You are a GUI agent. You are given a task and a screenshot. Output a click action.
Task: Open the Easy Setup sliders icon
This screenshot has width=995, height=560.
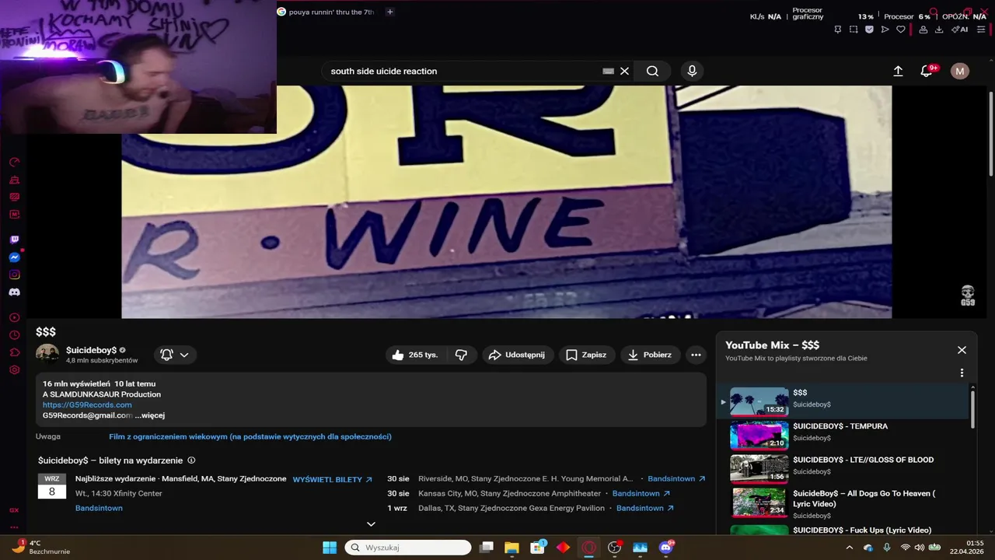click(x=981, y=30)
